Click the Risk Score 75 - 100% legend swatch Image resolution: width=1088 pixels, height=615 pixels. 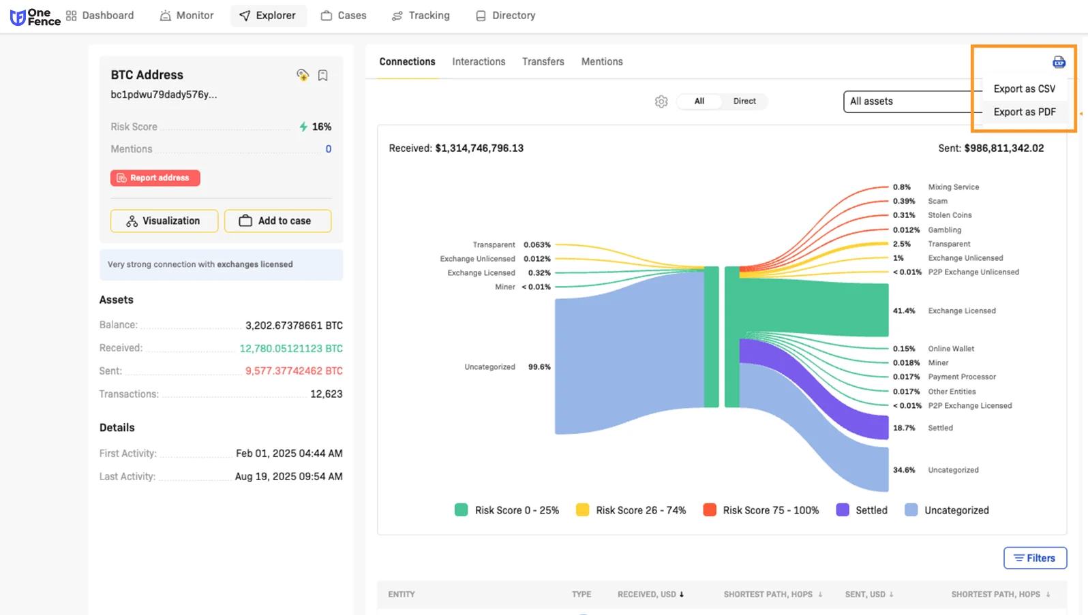[710, 510]
